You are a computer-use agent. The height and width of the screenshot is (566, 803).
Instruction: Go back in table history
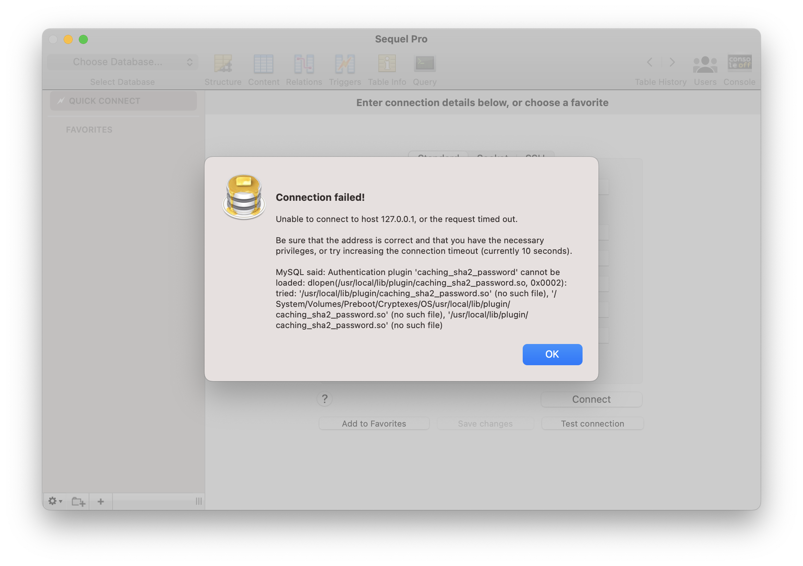click(x=650, y=62)
